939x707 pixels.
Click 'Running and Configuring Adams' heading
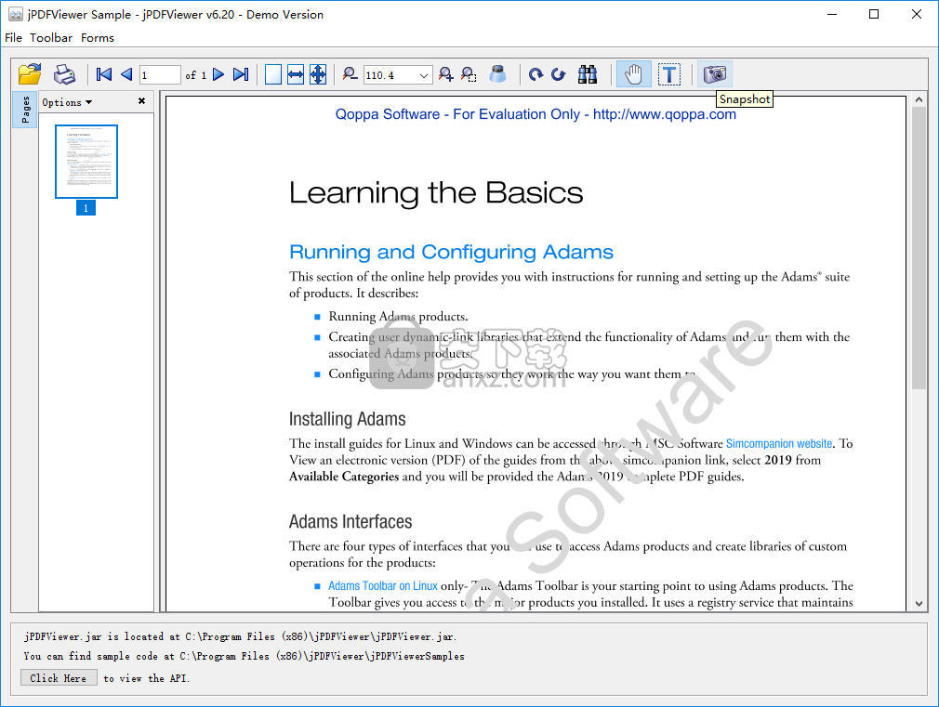[x=451, y=252]
